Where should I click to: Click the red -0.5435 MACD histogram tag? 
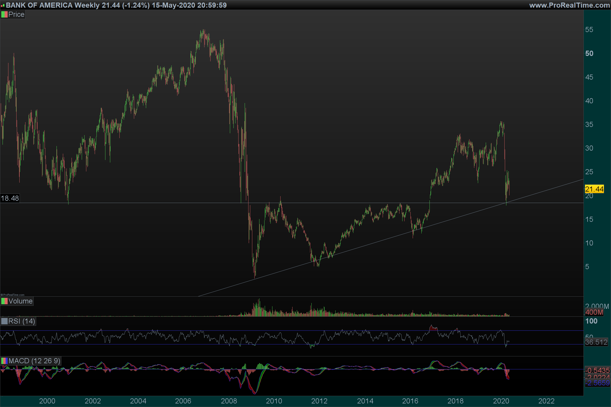(x=597, y=370)
